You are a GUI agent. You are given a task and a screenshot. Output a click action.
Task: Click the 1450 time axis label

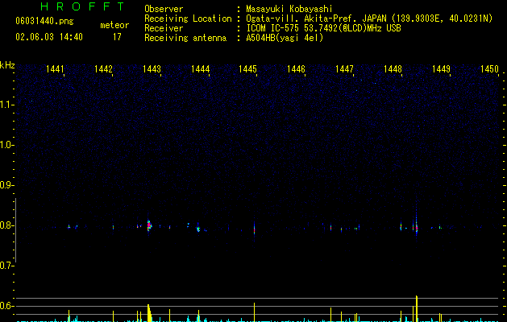(489, 68)
